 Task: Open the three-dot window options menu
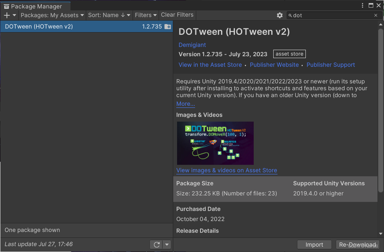(363, 5)
